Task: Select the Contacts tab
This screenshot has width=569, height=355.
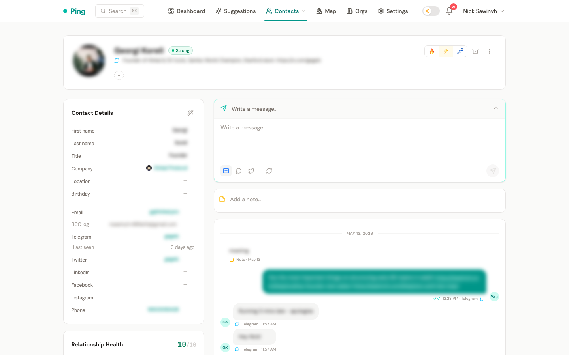Action: [283, 11]
